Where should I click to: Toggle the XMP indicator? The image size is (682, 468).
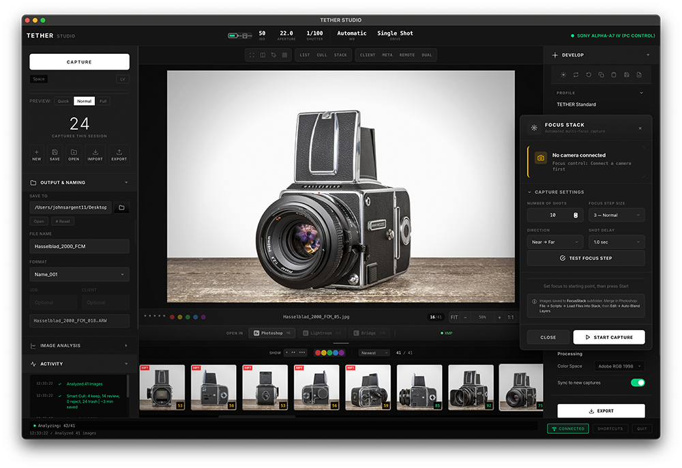(447, 333)
